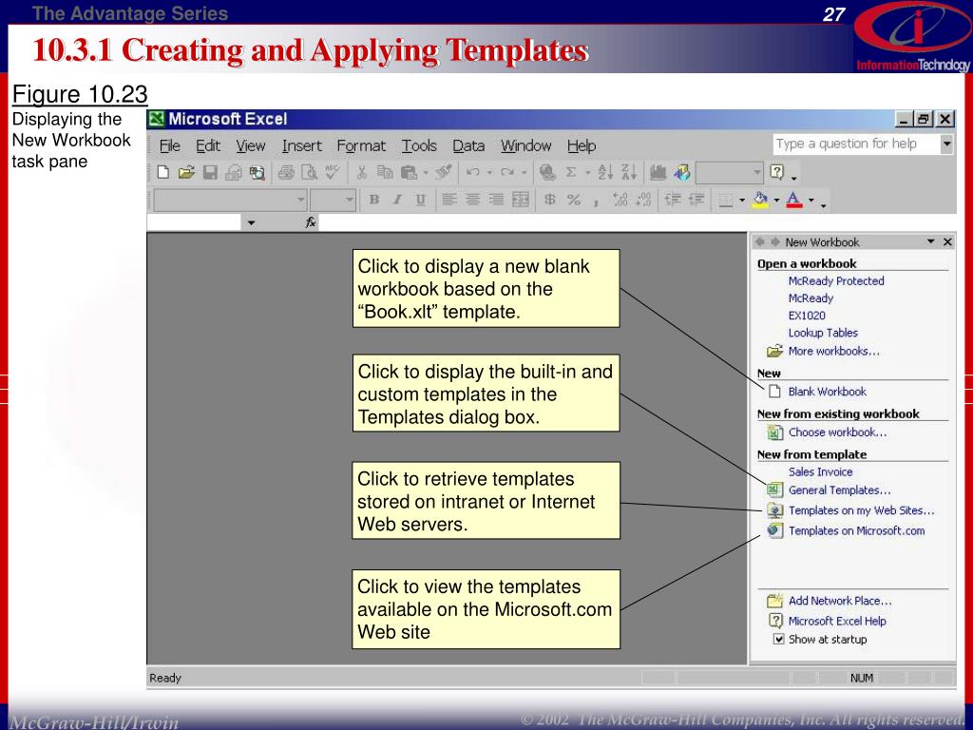The width and height of the screenshot is (973, 730).
Task: Click the Paste clipboard icon
Action: coord(409,172)
